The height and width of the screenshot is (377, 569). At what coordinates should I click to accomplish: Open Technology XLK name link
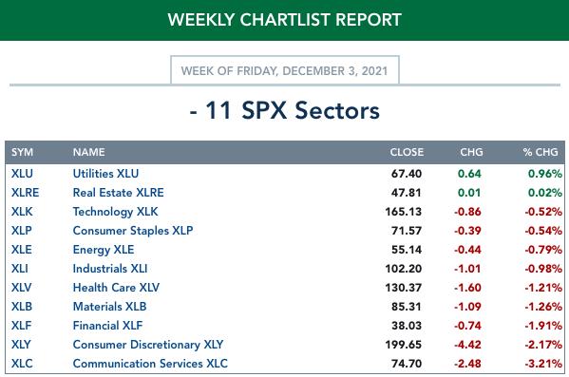click(x=115, y=212)
